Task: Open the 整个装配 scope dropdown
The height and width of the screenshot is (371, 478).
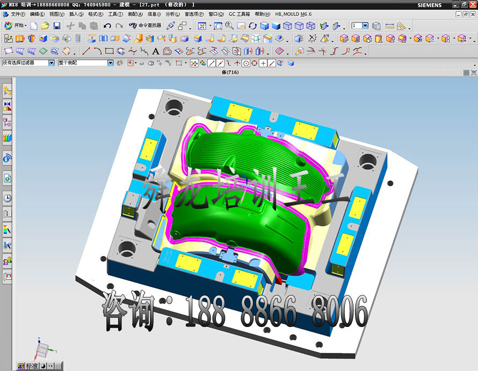Action: pos(110,63)
